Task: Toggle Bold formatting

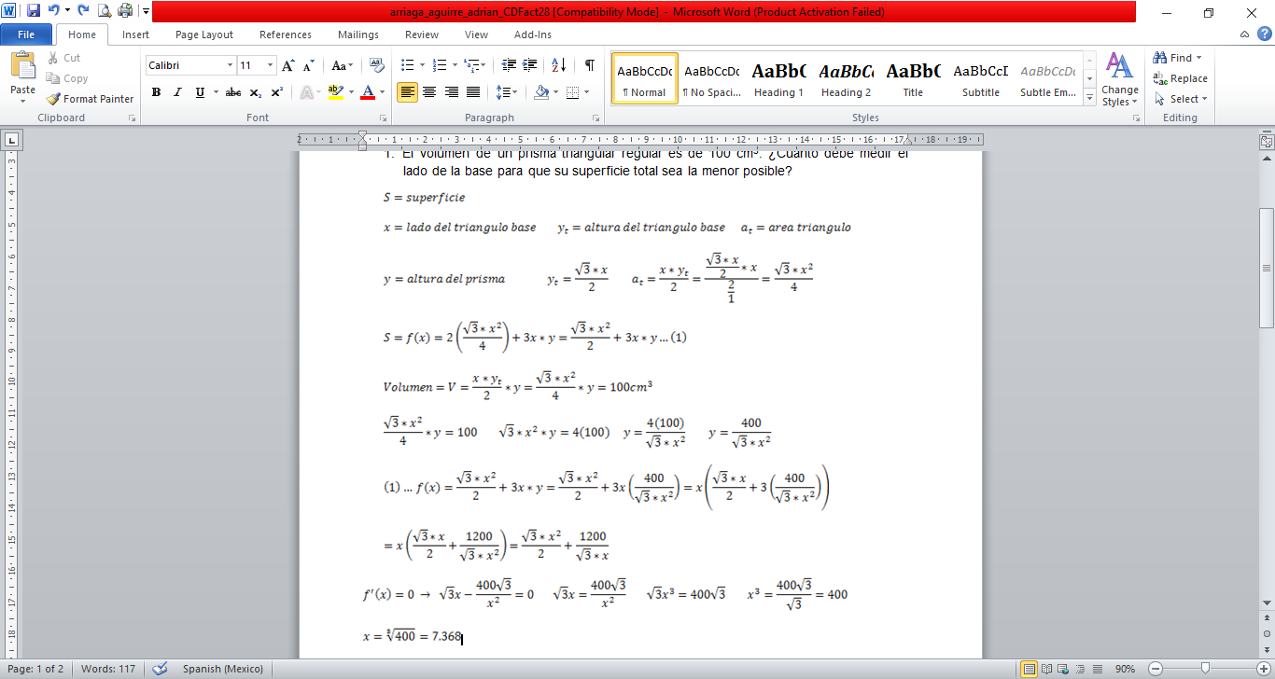Action: 156,92
